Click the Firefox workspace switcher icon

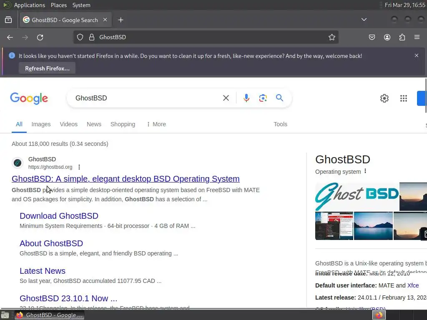(x=379, y=315)
